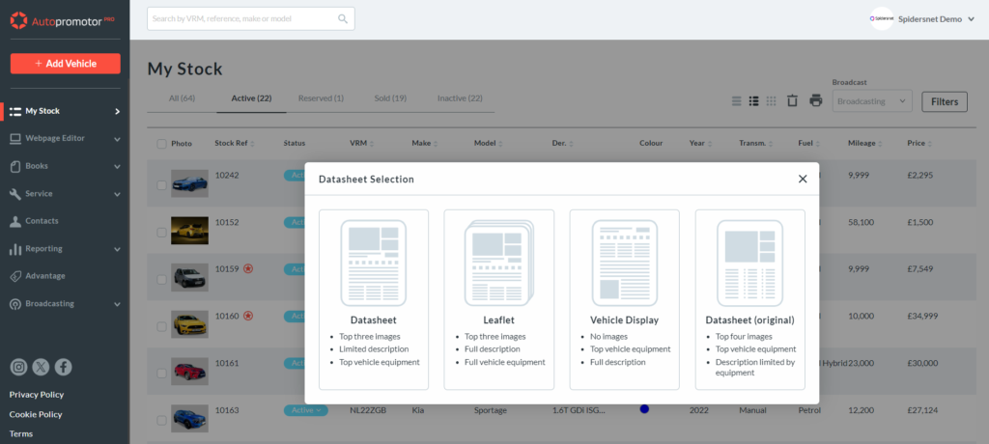989x444 pixels.
Task: Click the Add Vehicle button
Action: [x=66, y=64]
